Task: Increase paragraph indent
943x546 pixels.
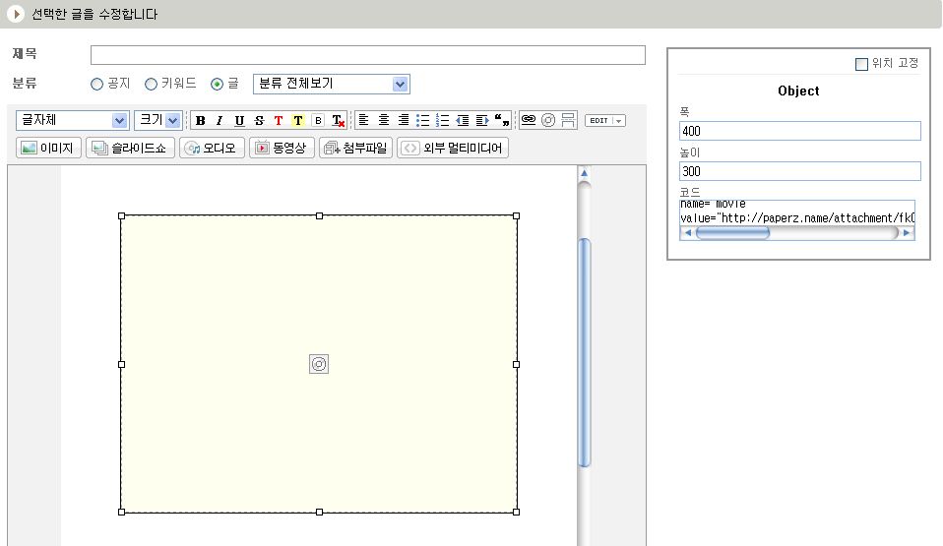Action: click(x=482, y=120)
